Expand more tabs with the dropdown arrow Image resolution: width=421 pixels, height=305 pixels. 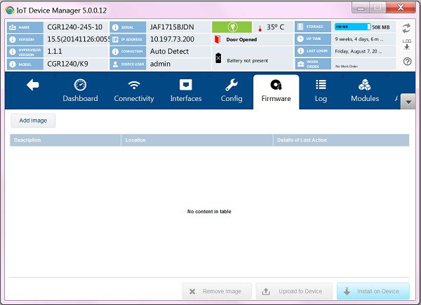coord(408,102)
